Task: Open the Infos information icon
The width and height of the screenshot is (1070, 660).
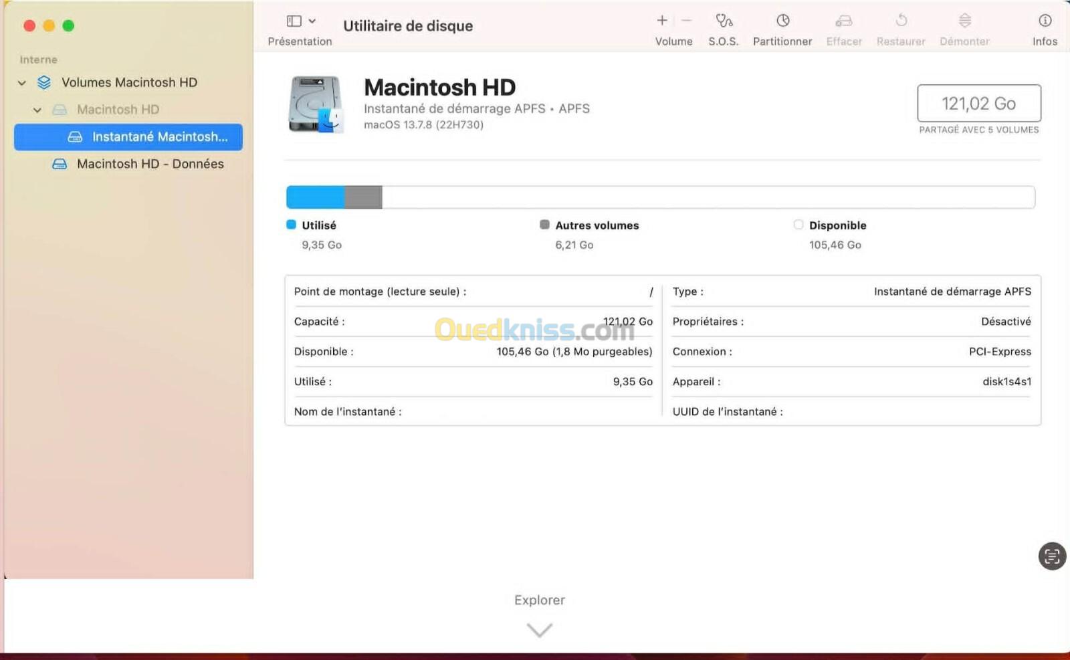Action: pos(1045,21)
